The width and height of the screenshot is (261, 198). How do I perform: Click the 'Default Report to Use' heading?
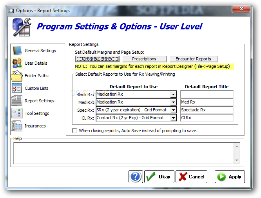tap(134, 87)
